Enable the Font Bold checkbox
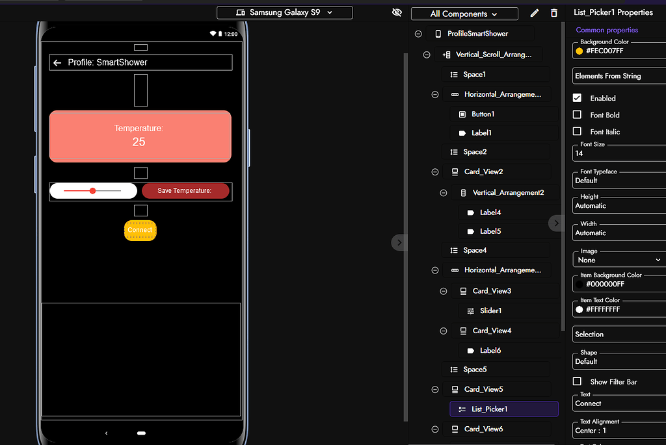 pos(576,115)
